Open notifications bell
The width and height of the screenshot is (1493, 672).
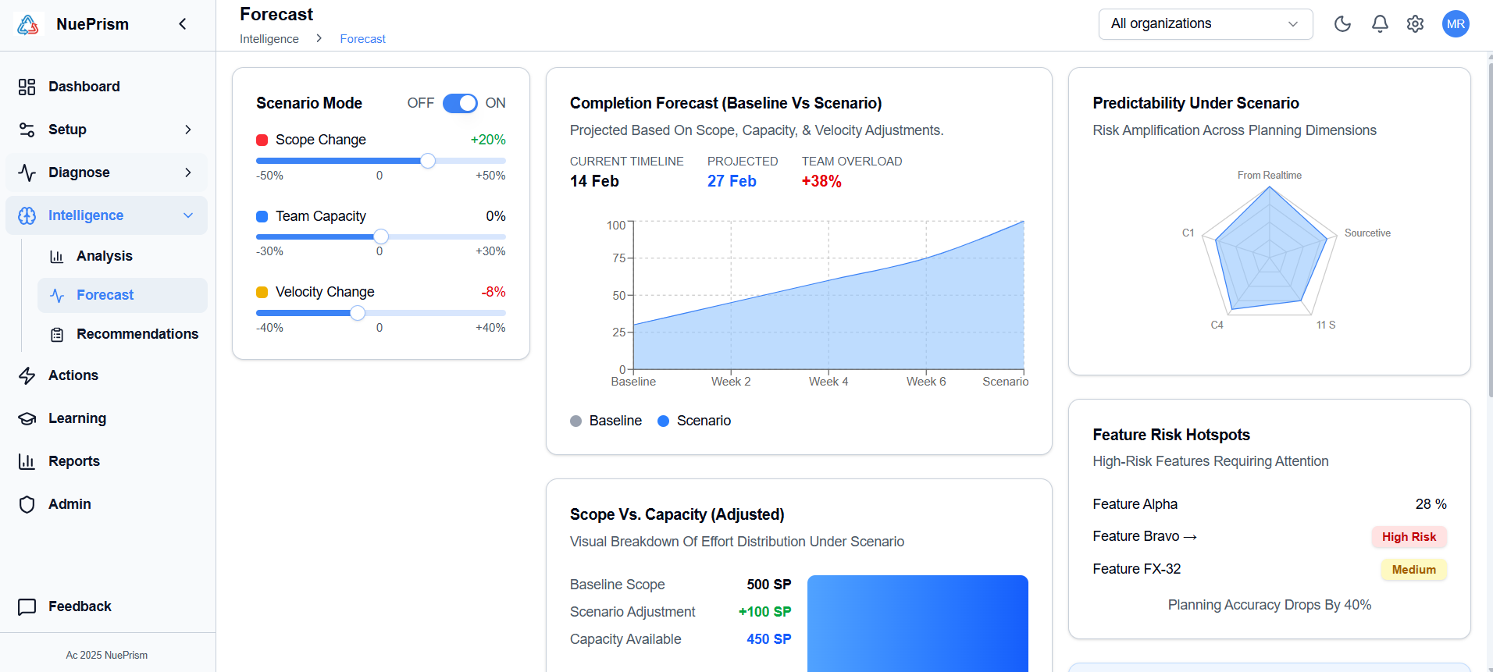coord(1380,24)
